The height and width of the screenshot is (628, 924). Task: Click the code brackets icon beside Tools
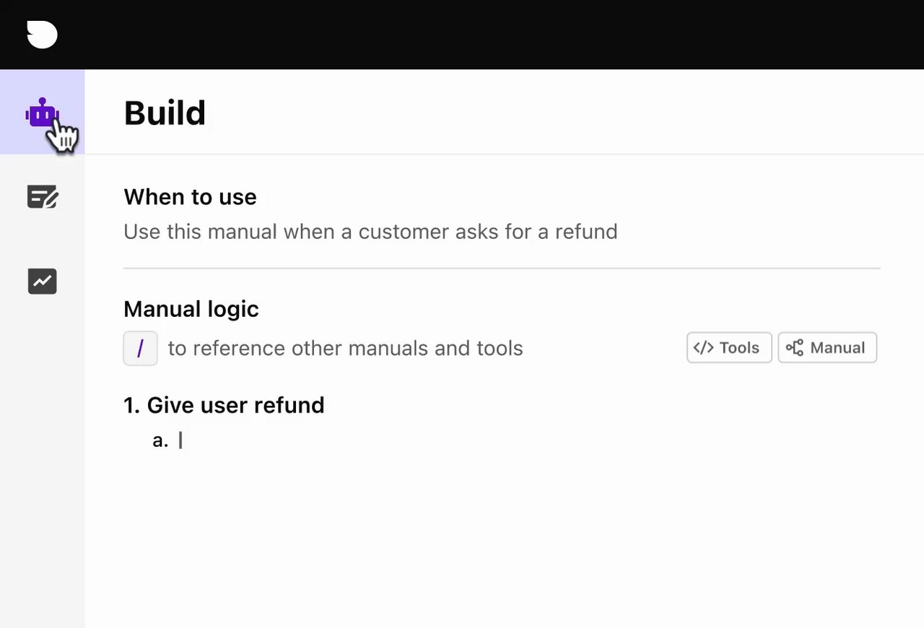[703, 348]
